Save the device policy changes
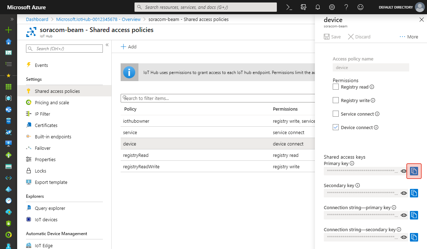427x249 pixels. (332, 36)
